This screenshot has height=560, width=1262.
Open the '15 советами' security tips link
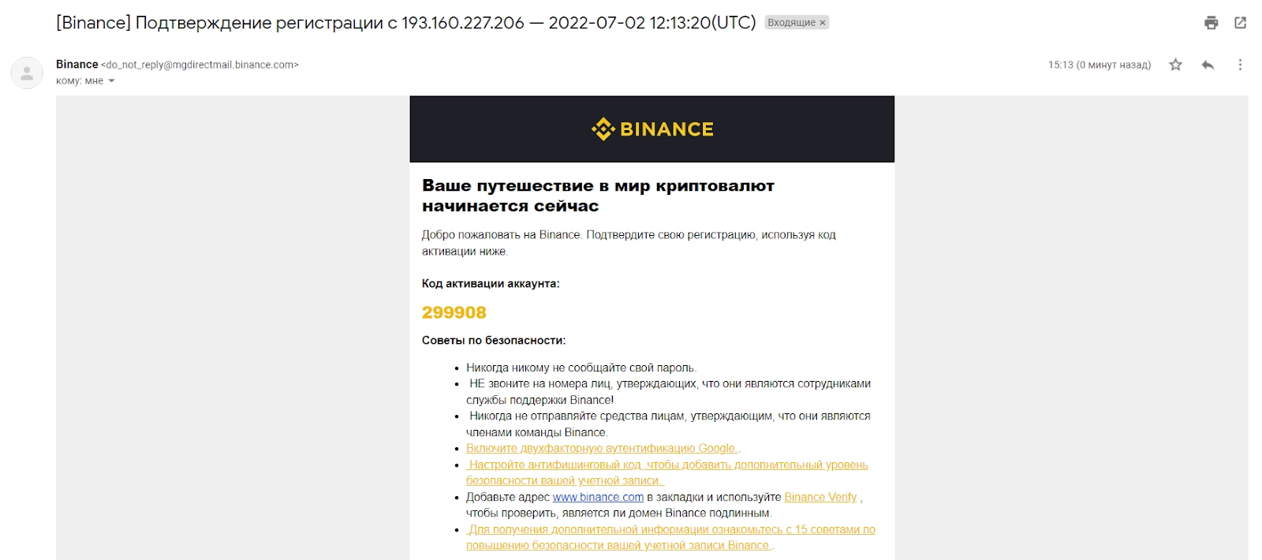click(671, 530)
